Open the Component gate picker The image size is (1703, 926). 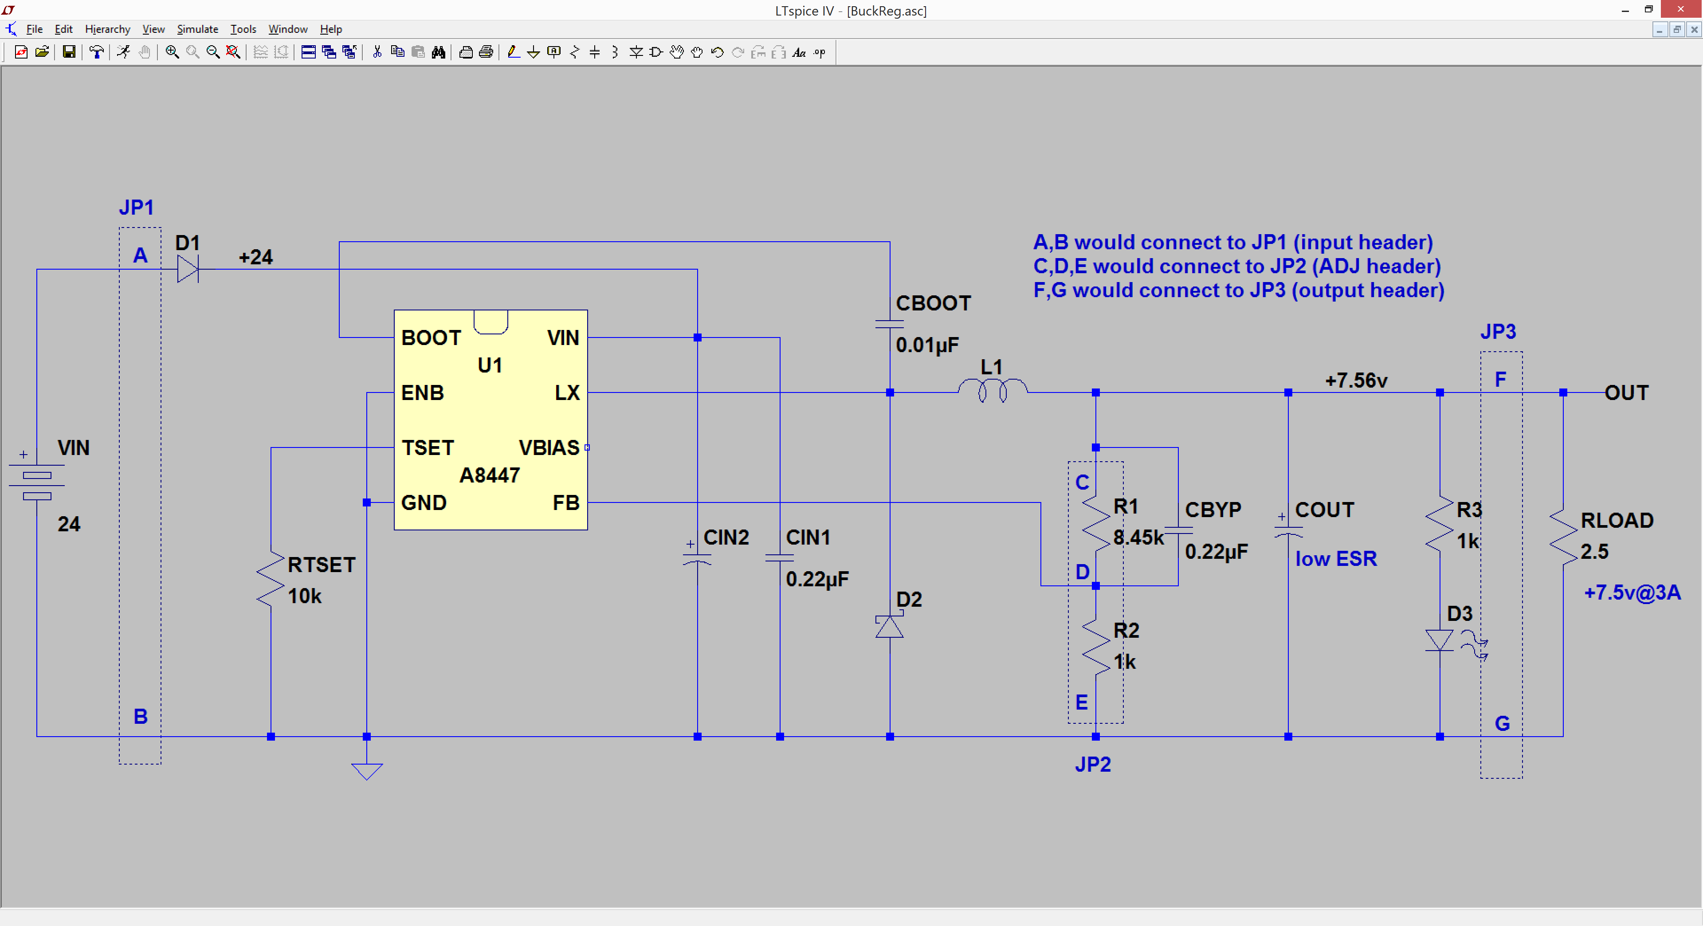(x=656, y=52)
